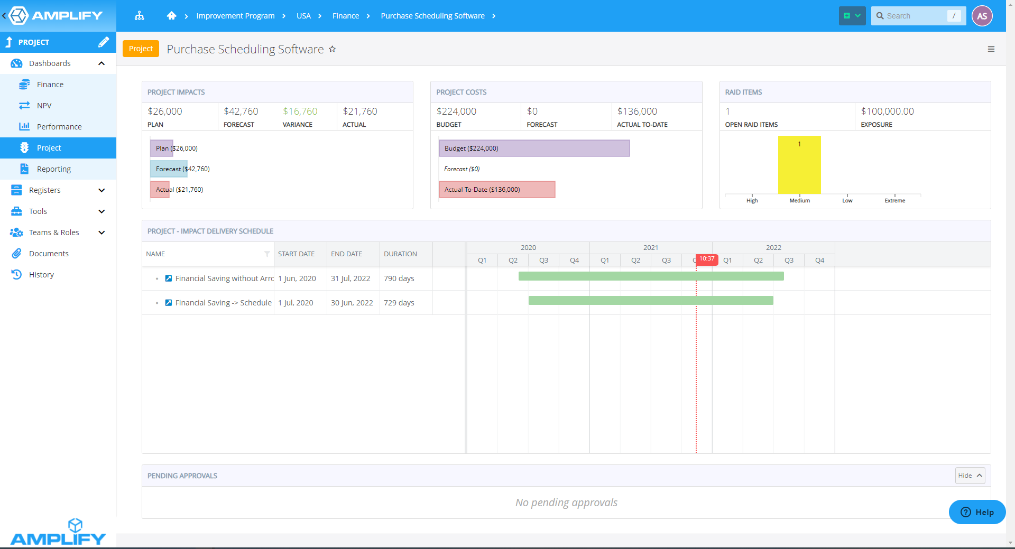This screenshot has width=1015, height=549.
Task: Click the red 10:37 timeline marker
Action: click(x=706, y=259)
